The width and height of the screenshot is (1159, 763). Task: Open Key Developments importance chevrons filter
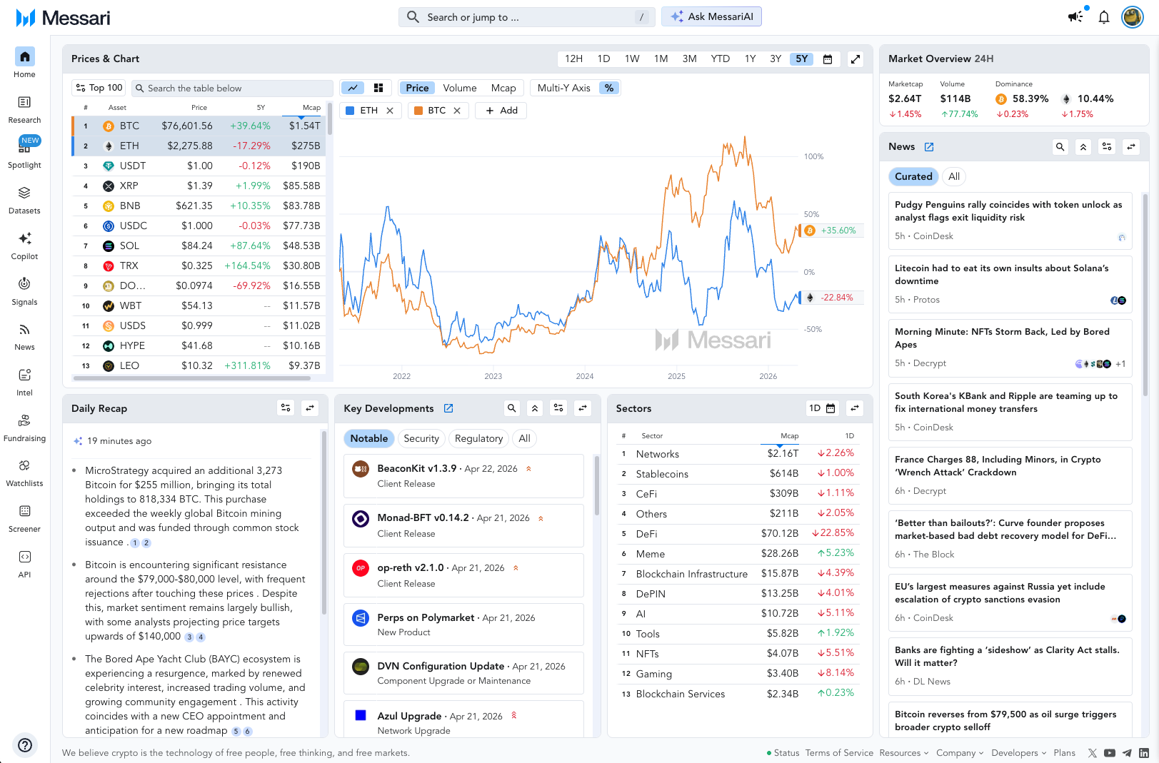click(535, 408)
